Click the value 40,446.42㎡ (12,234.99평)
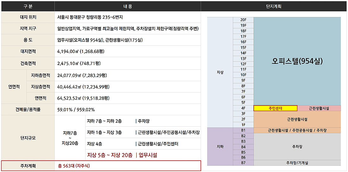The height and width of the screenshot is (172, 348). [x=83, y=87]
